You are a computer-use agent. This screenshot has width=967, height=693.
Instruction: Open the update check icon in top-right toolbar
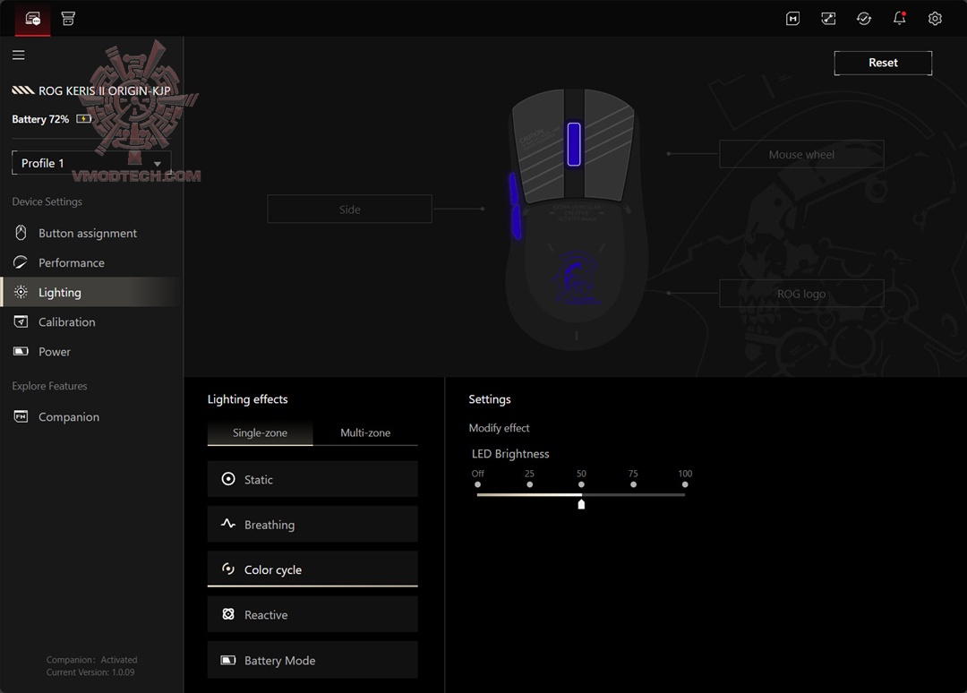click(864, 19)
